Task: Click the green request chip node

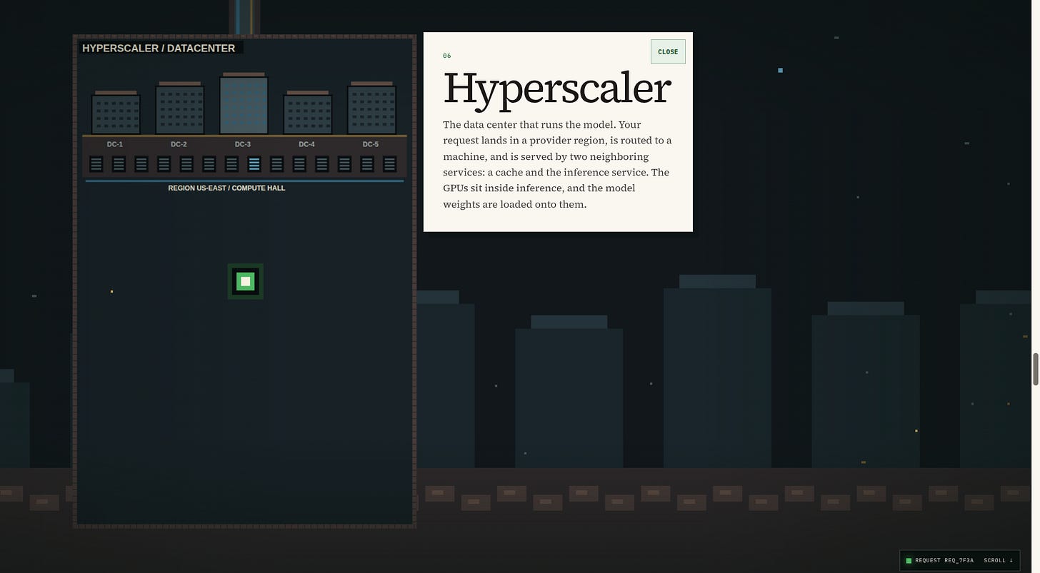Action: coord(246,281)
